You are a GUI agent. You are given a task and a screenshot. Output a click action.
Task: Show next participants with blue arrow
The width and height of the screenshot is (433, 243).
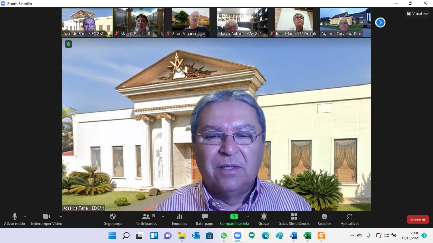(x=380, y=23)
